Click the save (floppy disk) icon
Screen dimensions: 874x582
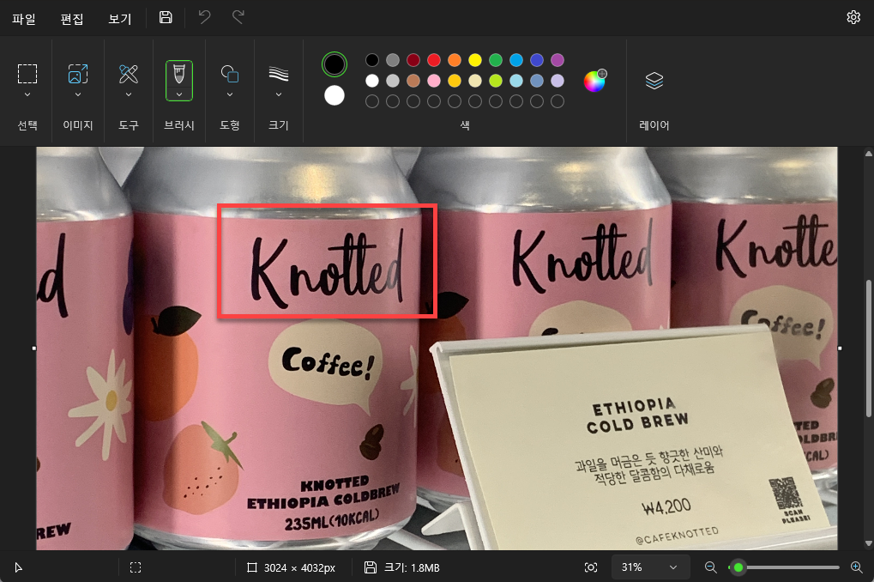point(166,17)
